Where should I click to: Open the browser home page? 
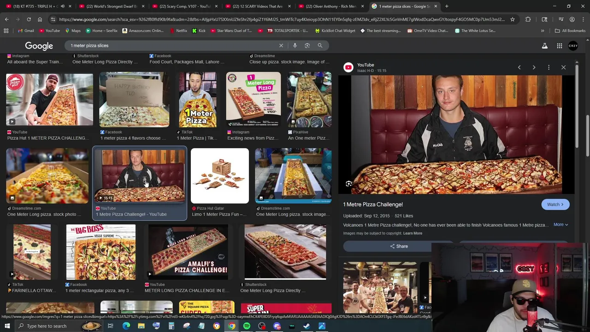[40, 19]
